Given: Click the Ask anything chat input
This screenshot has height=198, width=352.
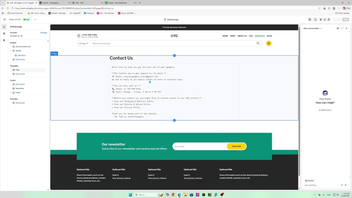Looking at the screenshot, I should click(x=322, y=185).
